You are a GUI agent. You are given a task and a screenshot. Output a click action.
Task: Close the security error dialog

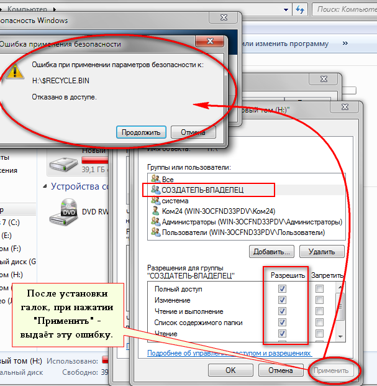pyautogui.click(x=210, y=41)
